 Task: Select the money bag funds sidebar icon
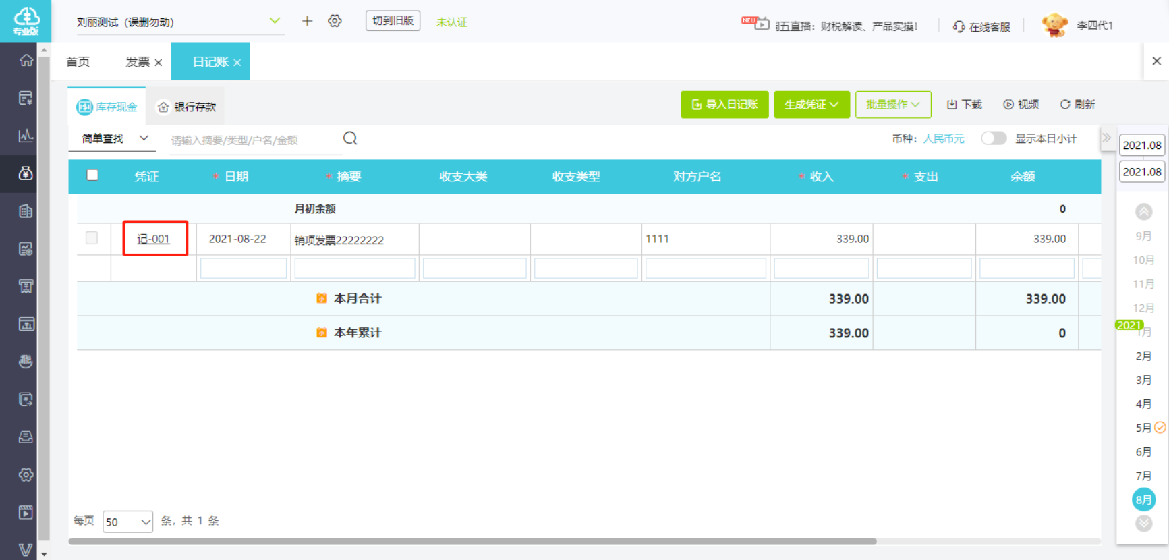(26, 173)
